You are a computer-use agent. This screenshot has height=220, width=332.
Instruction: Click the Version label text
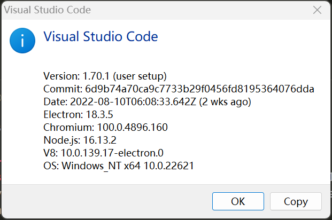(61, 76)
